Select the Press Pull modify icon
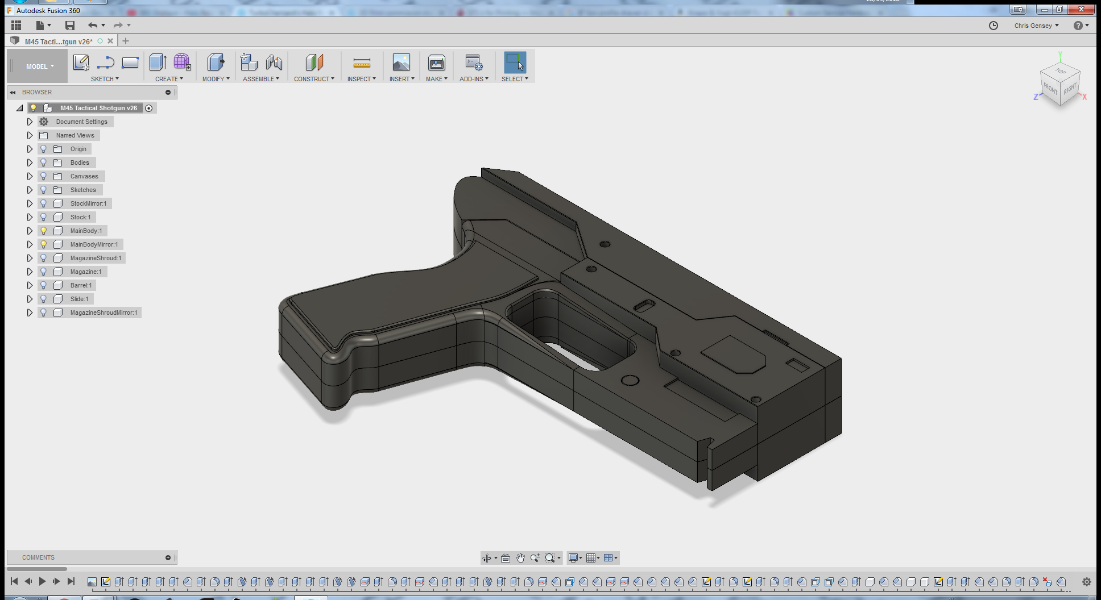 click(x=216, y=63)
